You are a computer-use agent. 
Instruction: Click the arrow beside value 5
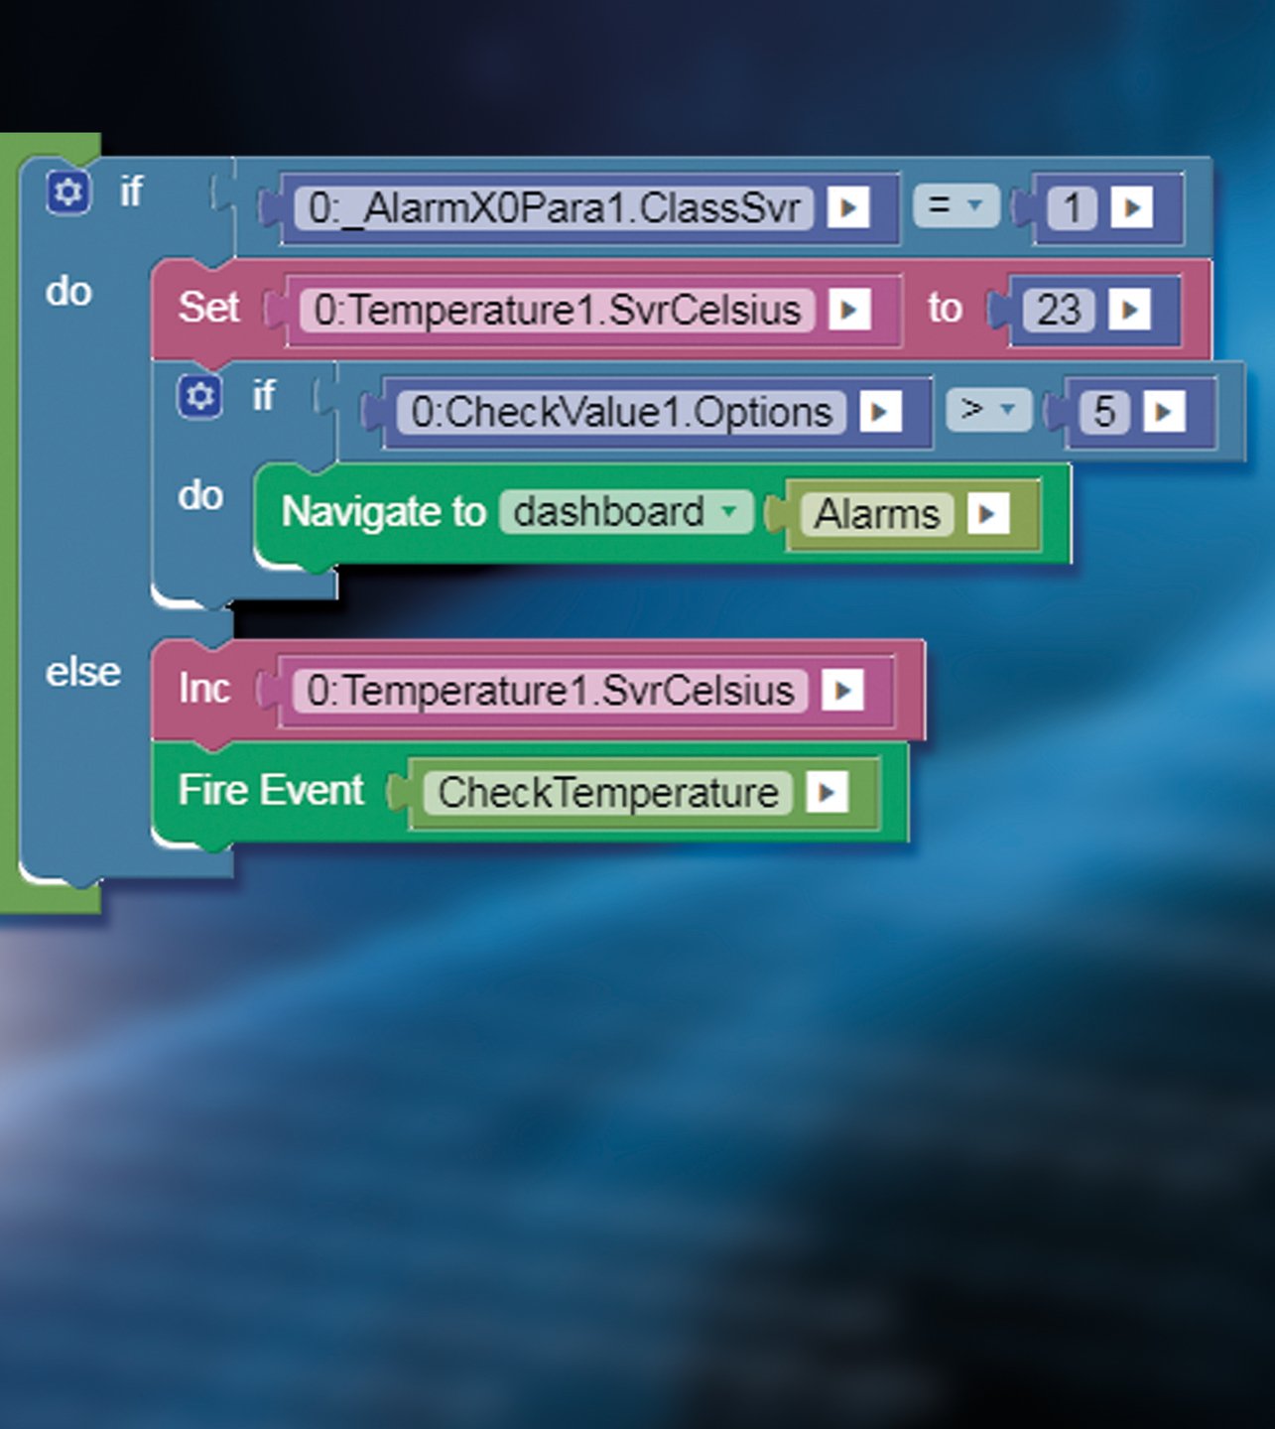click(x=1164, y=412)
